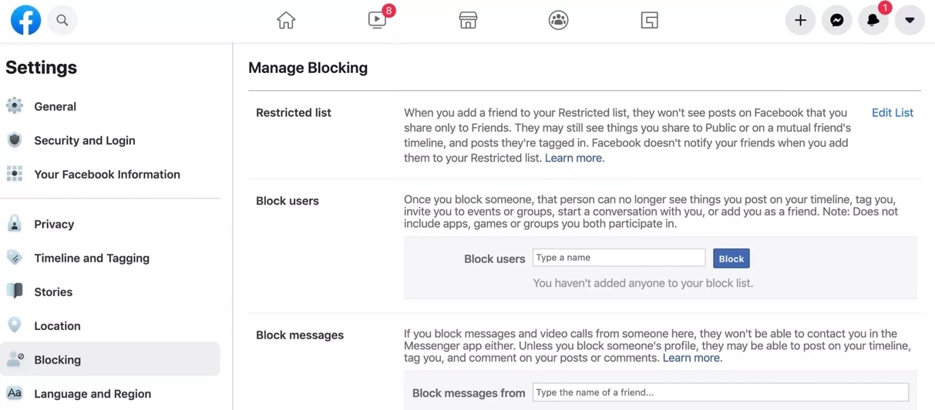Show notifications bell

tap(873, 21)
